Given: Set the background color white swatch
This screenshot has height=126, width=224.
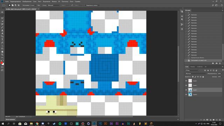Looking at the screenshot, I should tap(3, 64).
